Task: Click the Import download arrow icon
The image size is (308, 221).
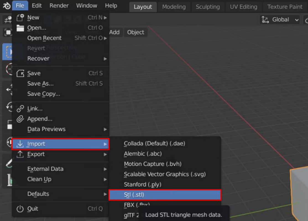Action: [20, 144]
